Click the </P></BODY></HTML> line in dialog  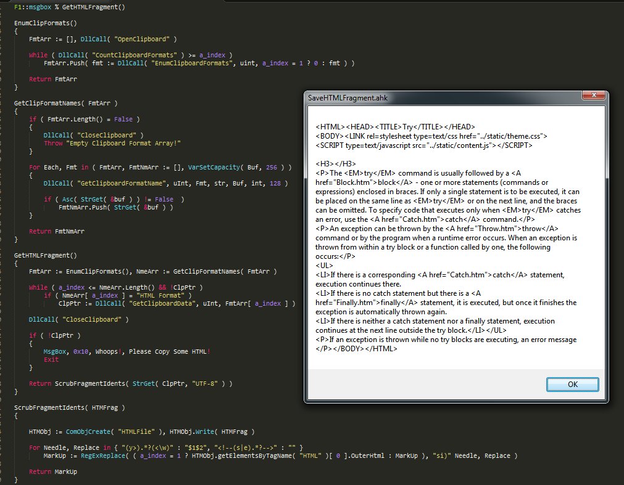click(356, 349)
